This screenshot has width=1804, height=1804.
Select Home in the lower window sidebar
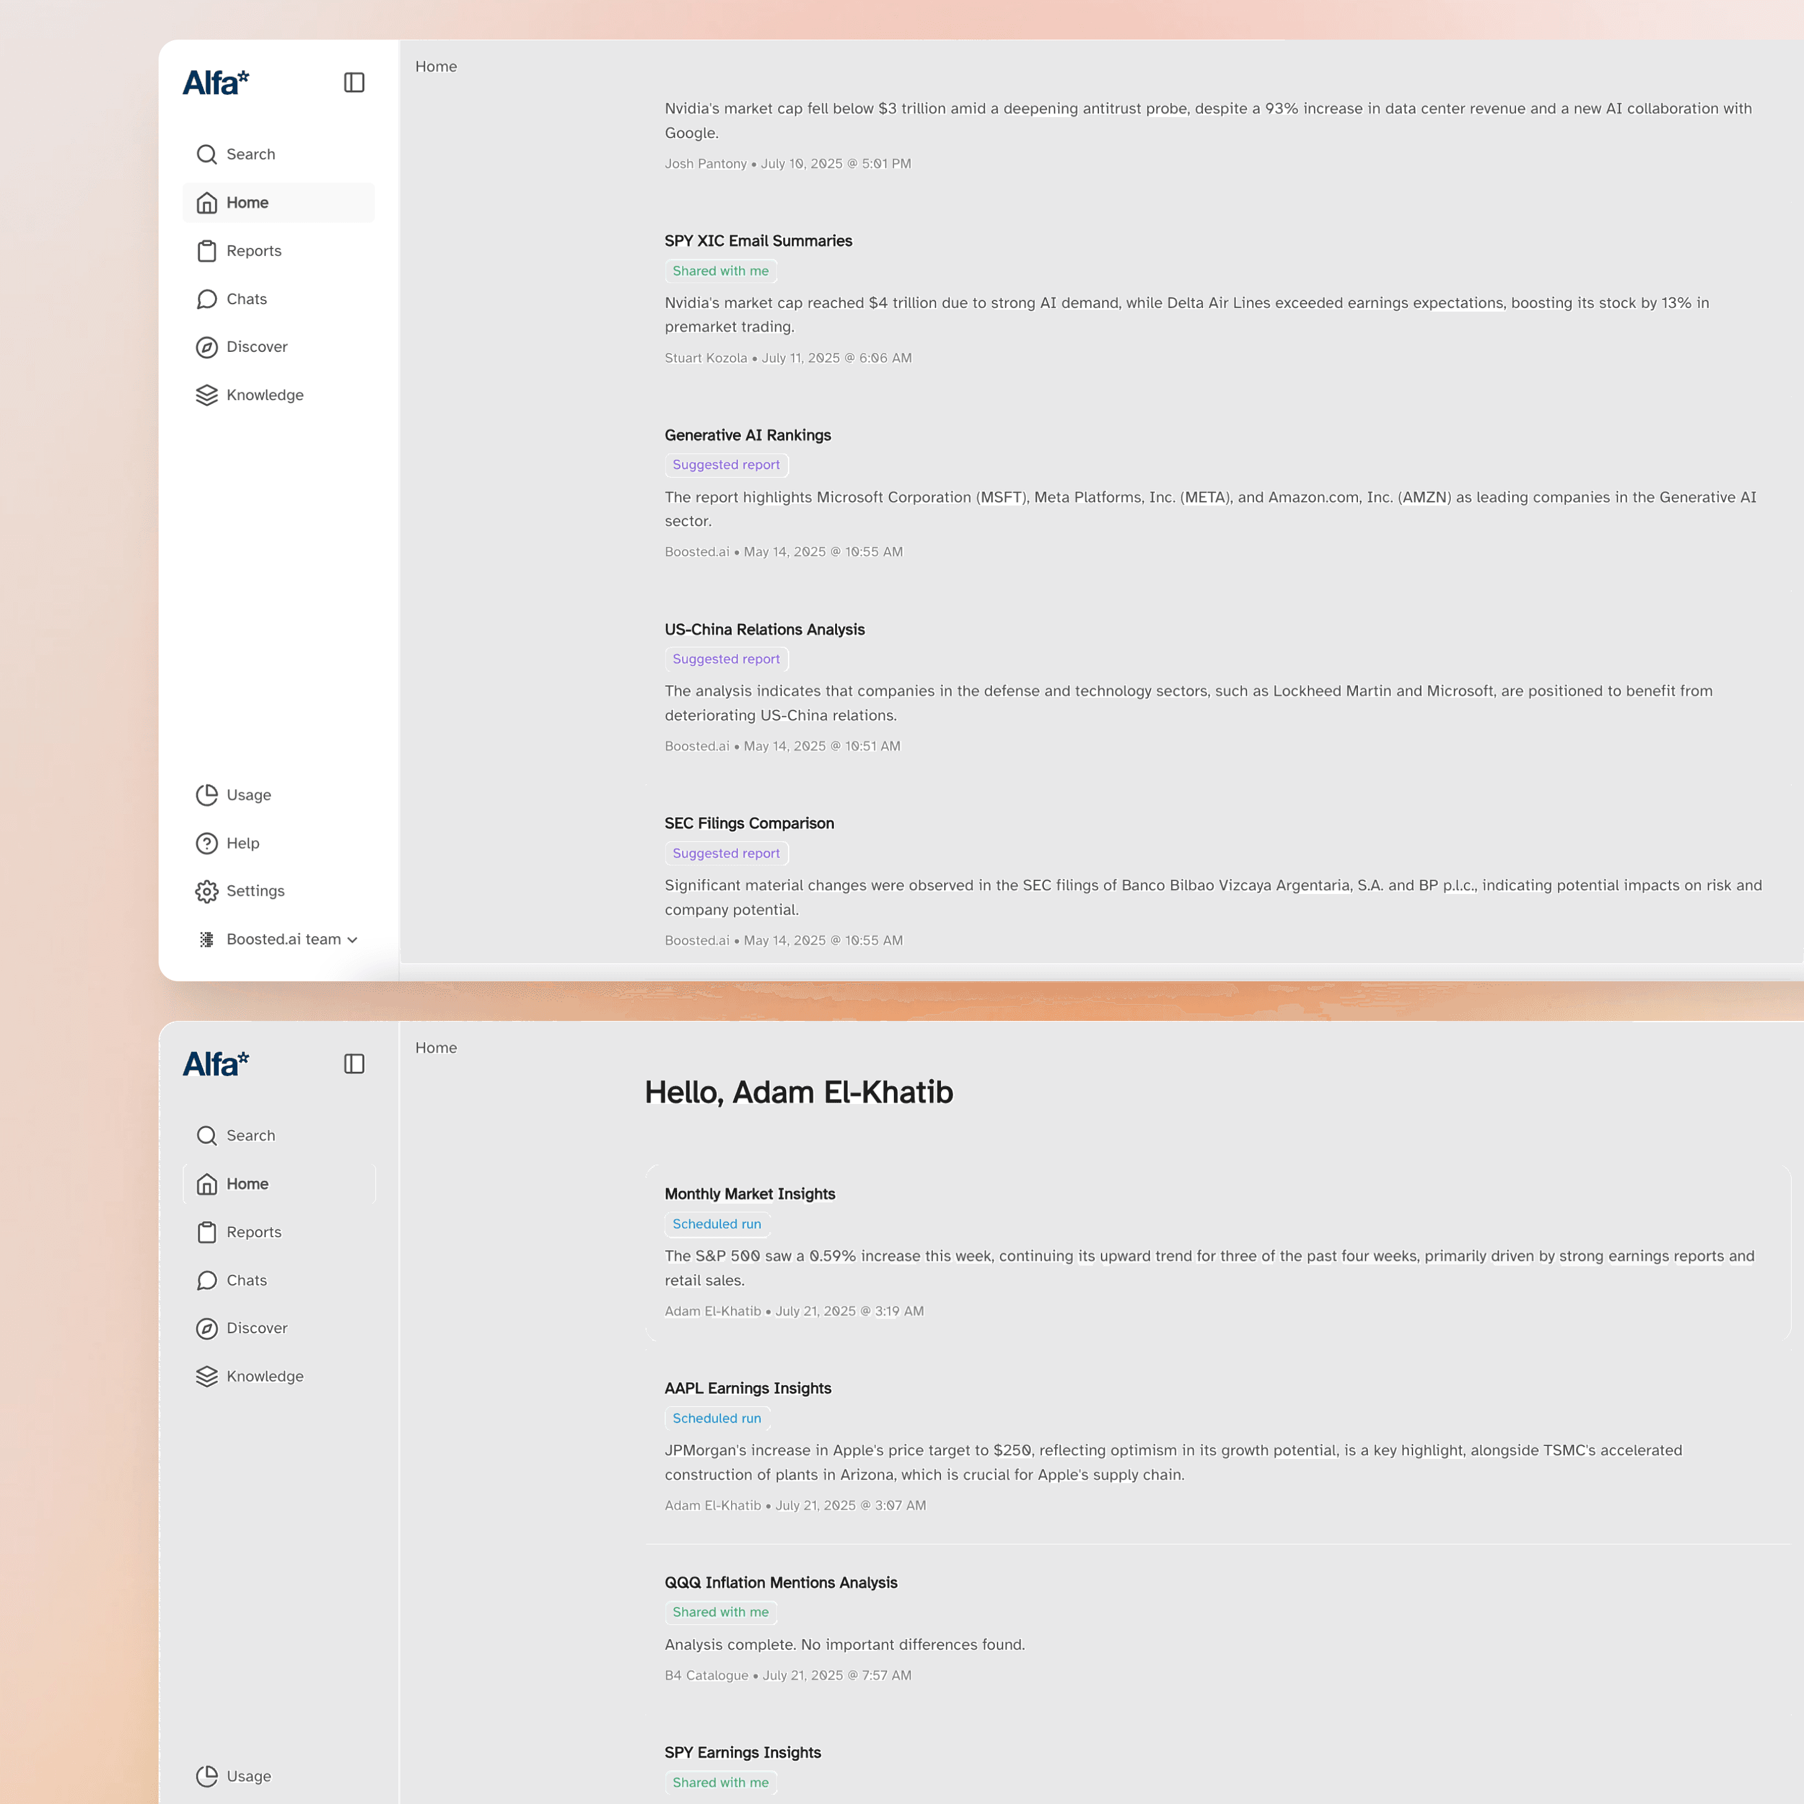tap(247, 1184)
